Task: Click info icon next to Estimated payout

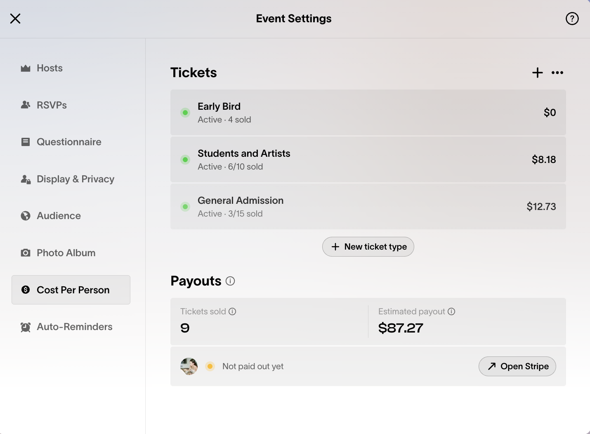Action: tap(451, 311)
